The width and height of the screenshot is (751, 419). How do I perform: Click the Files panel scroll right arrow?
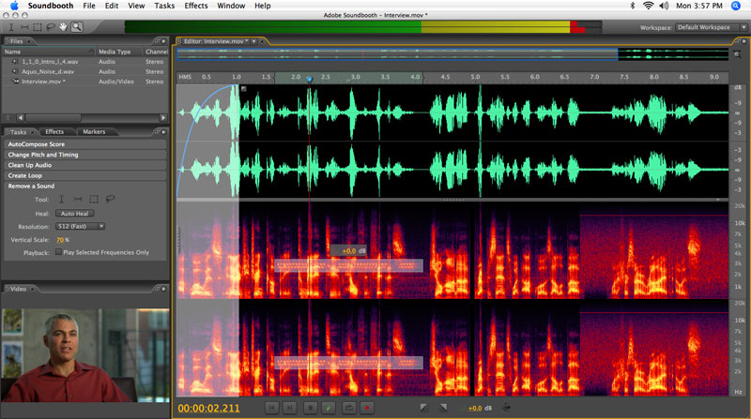[162, 117]
